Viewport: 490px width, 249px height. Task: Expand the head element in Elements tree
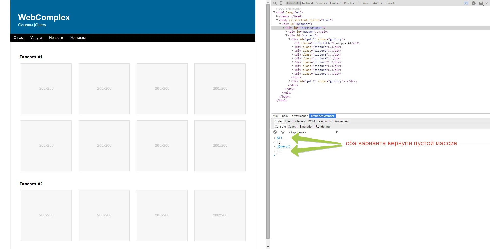(278, 16)
